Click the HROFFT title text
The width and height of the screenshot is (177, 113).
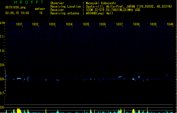[29, 2]
